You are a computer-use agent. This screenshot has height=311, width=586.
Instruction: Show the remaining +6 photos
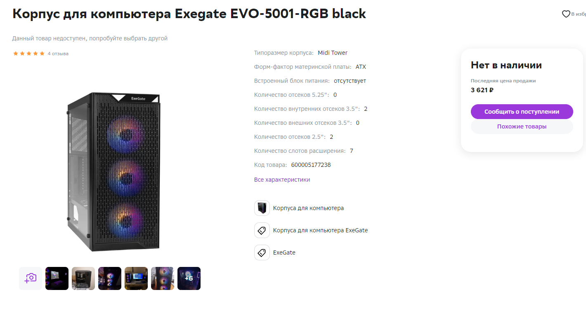[189, 278]
